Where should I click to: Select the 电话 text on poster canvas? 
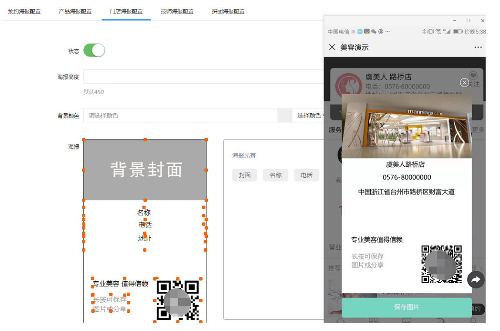point(145,225)
